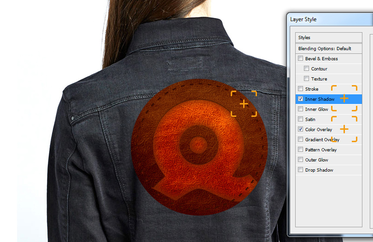Select Blending Options: Default row

pyautogui.click(x=329, y=48)
